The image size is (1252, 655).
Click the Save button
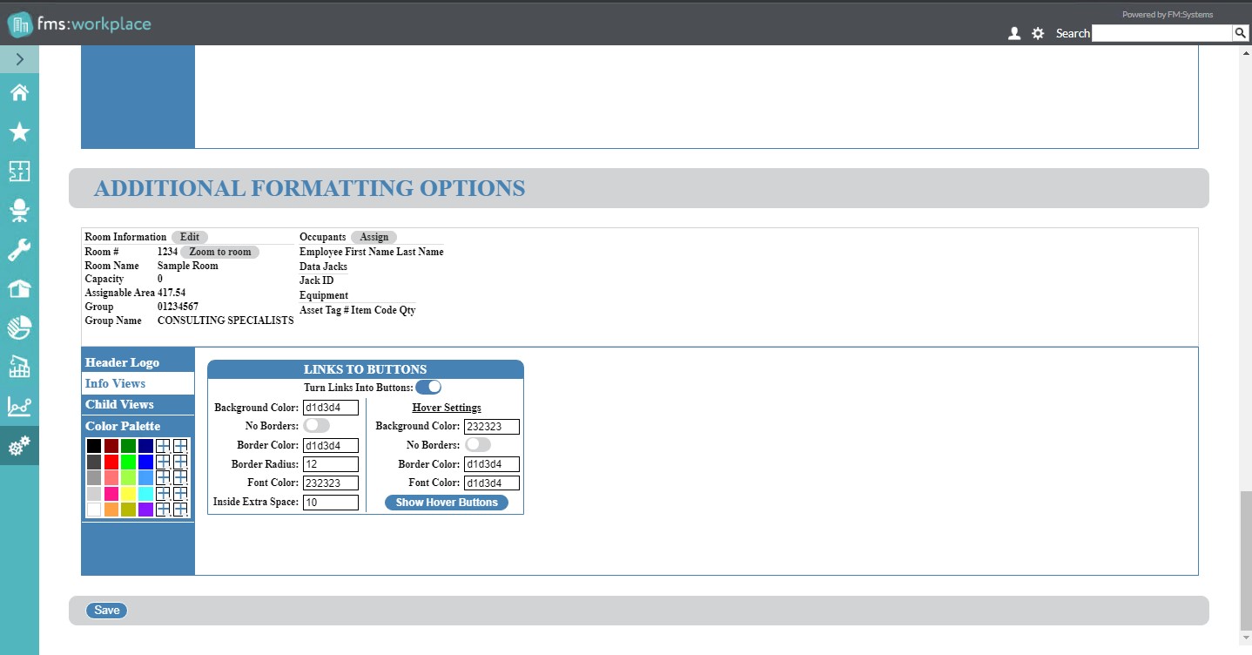pyautogui.click(x=107, y=611)
